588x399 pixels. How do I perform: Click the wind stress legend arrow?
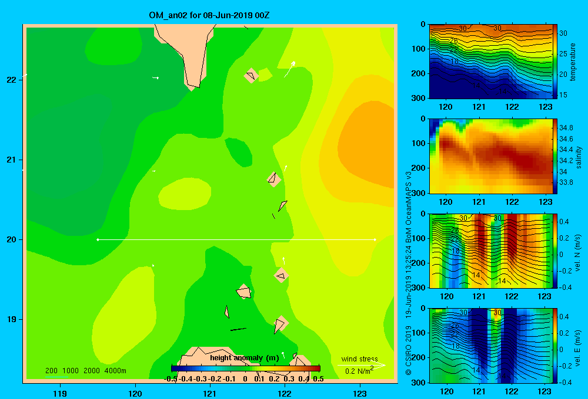(x=361, y=365)
